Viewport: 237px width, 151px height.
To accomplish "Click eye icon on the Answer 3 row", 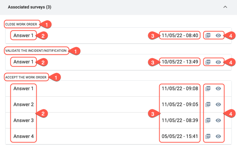I will [x=218, y=120].
